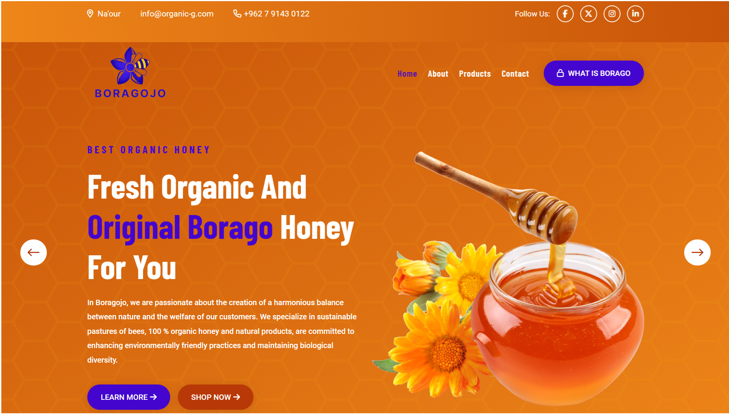Click the phone handset icon

tap(237, 14)
